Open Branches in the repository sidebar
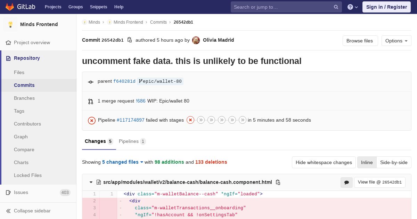The height and width of the screenshot is (219, 417). pyautogui.click(x=24, y=98)
